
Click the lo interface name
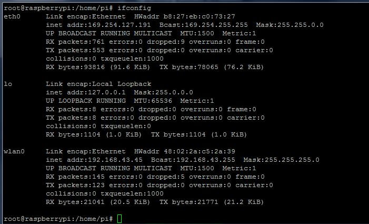8,84
